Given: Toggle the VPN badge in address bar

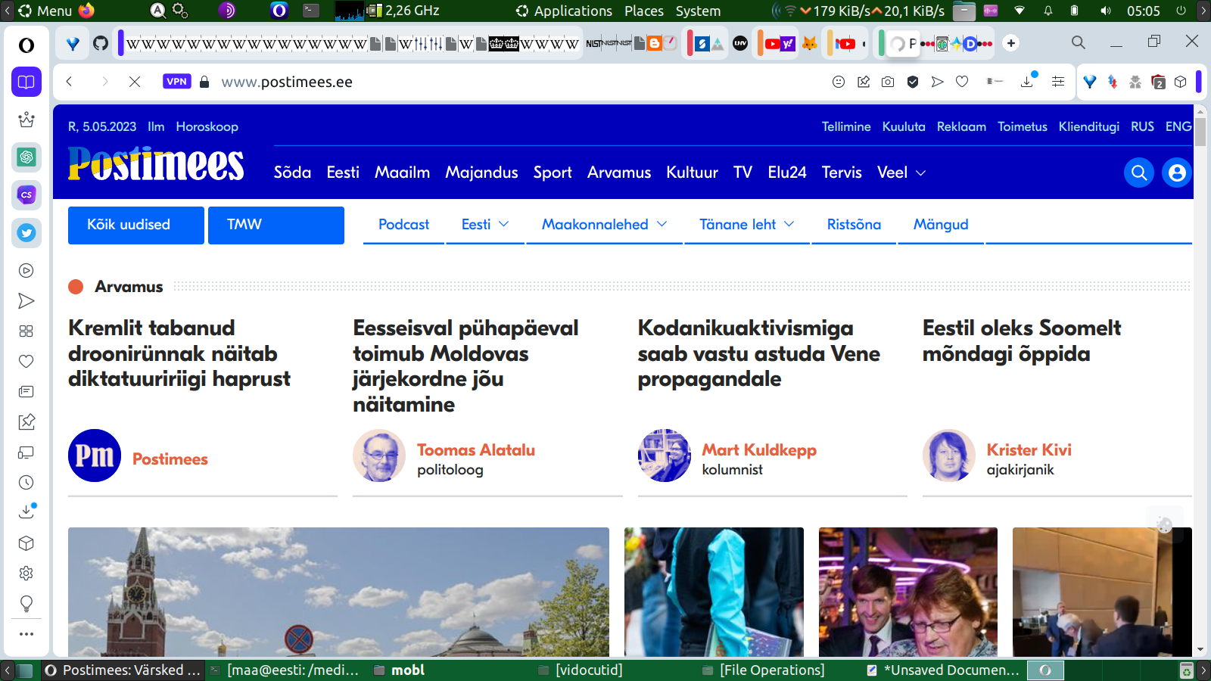Looking at the screenshot, I should point(176,82).
